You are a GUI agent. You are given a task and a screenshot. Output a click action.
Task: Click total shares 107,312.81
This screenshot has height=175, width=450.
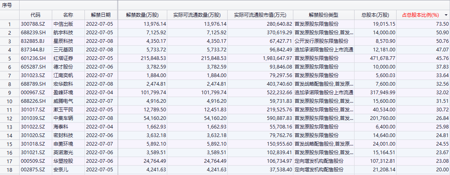tap(383, 162)
